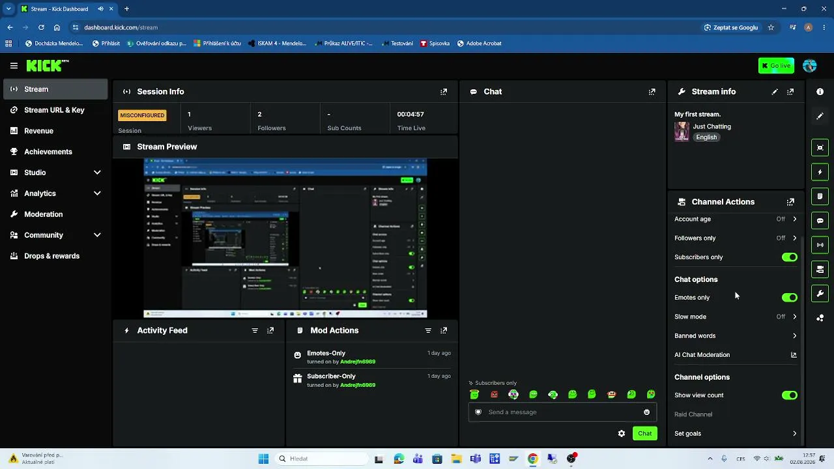
Task: Open Stream URL & Key page
Action: [x=55, y=110]
